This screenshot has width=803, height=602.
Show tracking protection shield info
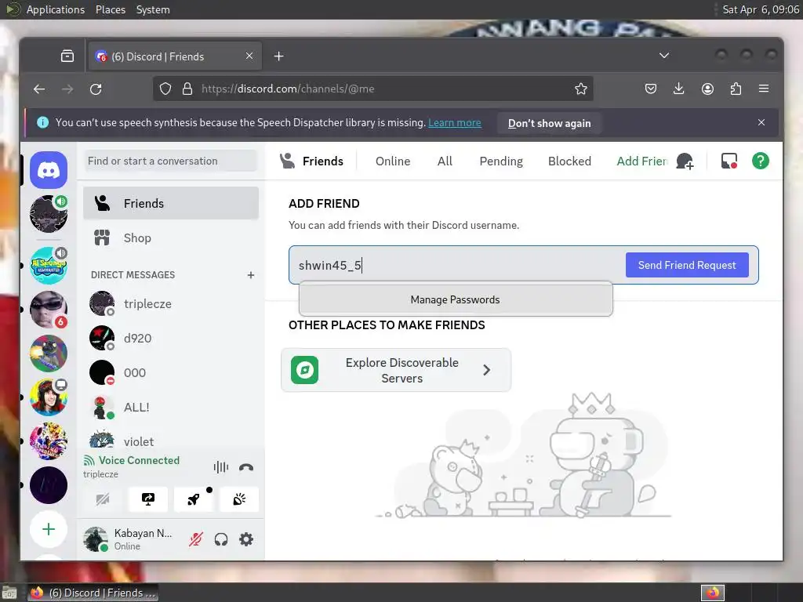165,89
